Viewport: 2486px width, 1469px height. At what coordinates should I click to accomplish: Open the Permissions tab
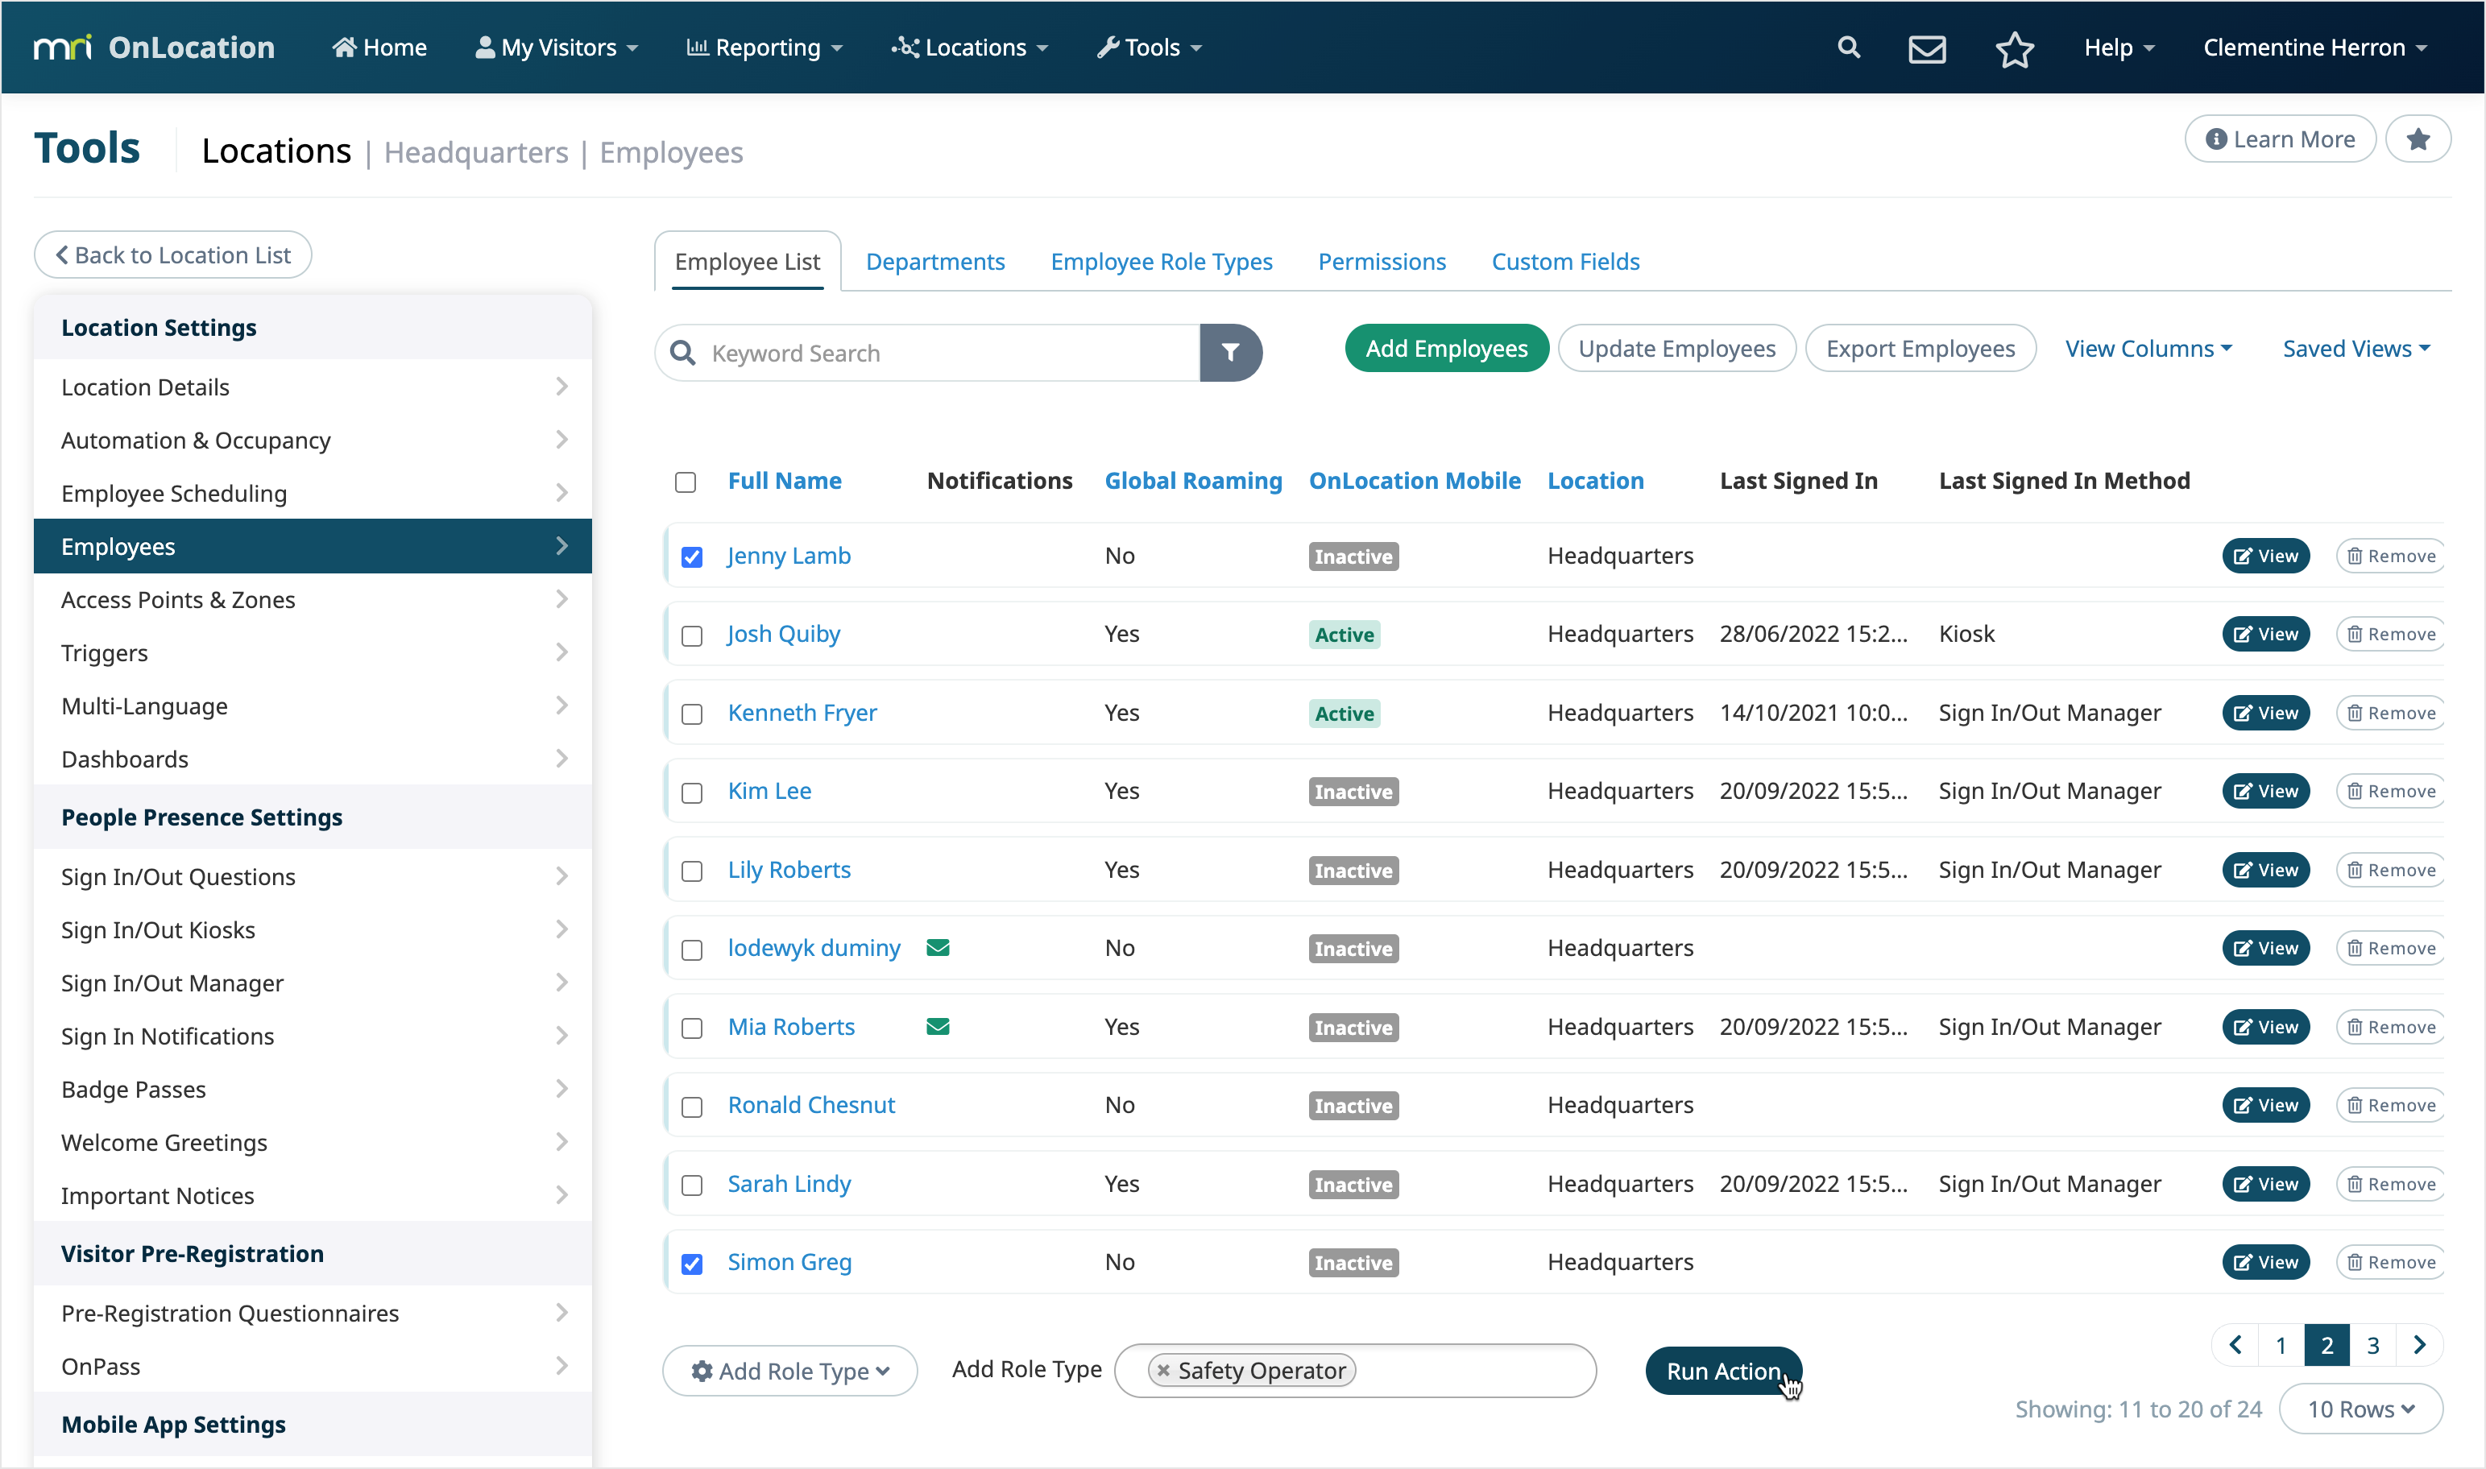(x=1381, y=261)
